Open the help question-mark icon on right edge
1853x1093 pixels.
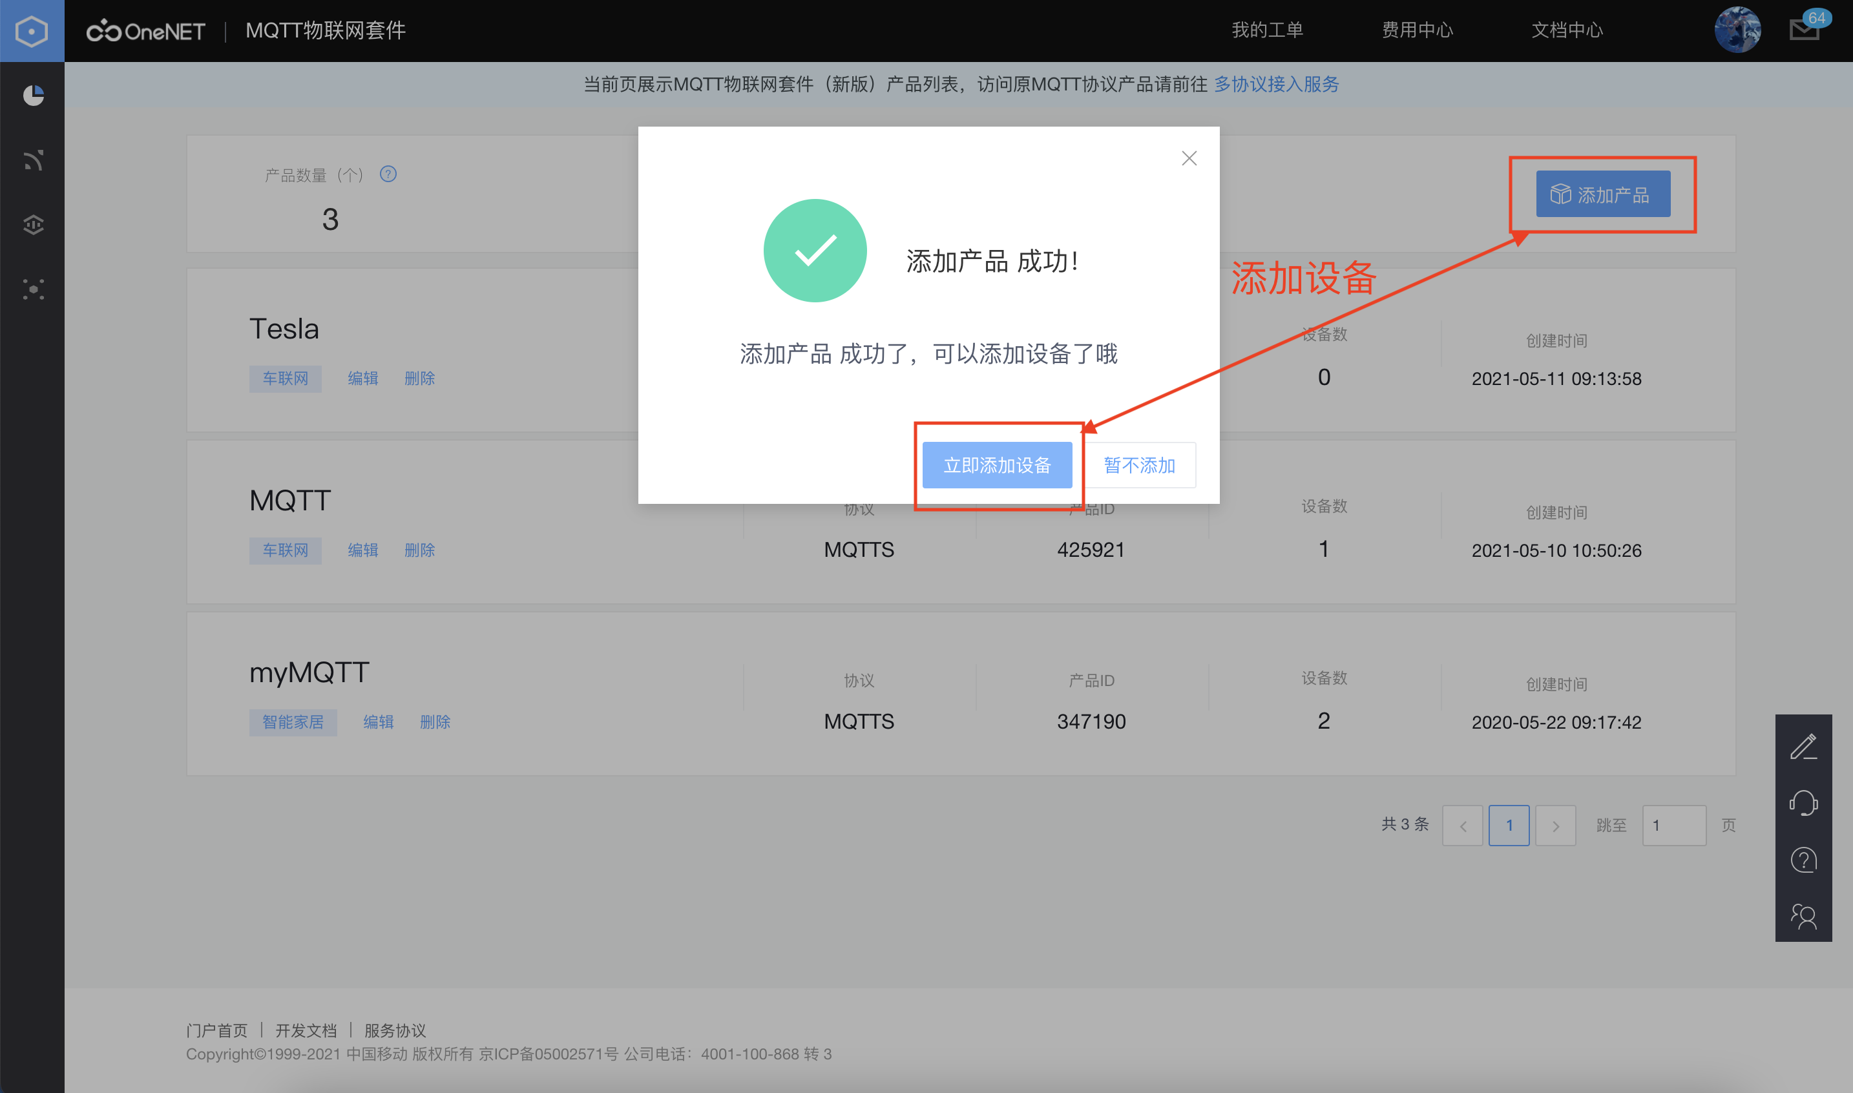(1804, 860)
